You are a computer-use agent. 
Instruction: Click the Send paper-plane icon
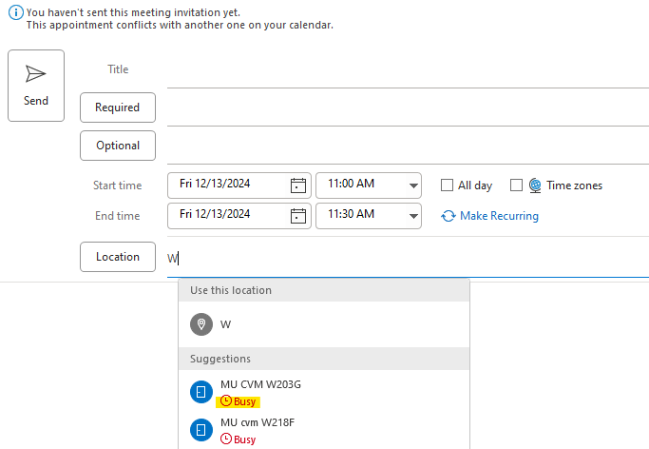[x=35, y=74]
